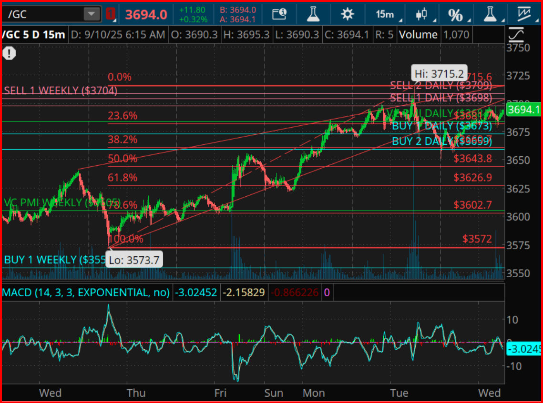Viewport: 543px width, 403px height.
Task: Select the SELL 2 DAILY ($3709) label
Action: [x=441, y=85]
